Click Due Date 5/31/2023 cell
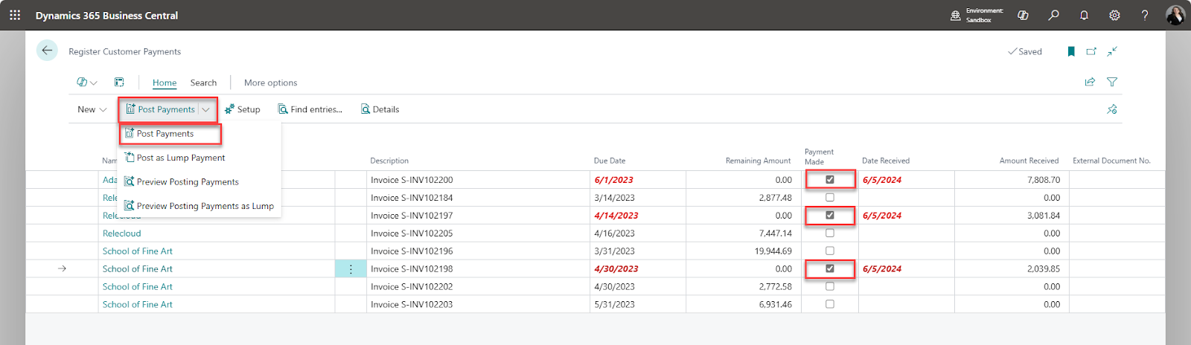This screenshot has height=345, width=1191. 638,305
